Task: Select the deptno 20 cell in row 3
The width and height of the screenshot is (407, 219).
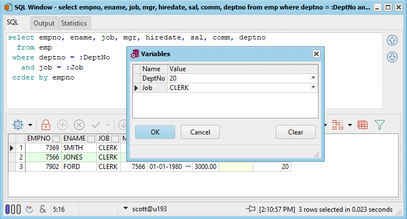Action: [x=272, y=167]
